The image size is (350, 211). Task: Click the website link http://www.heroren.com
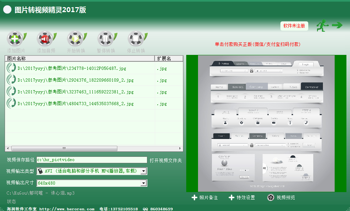[67, 209]
